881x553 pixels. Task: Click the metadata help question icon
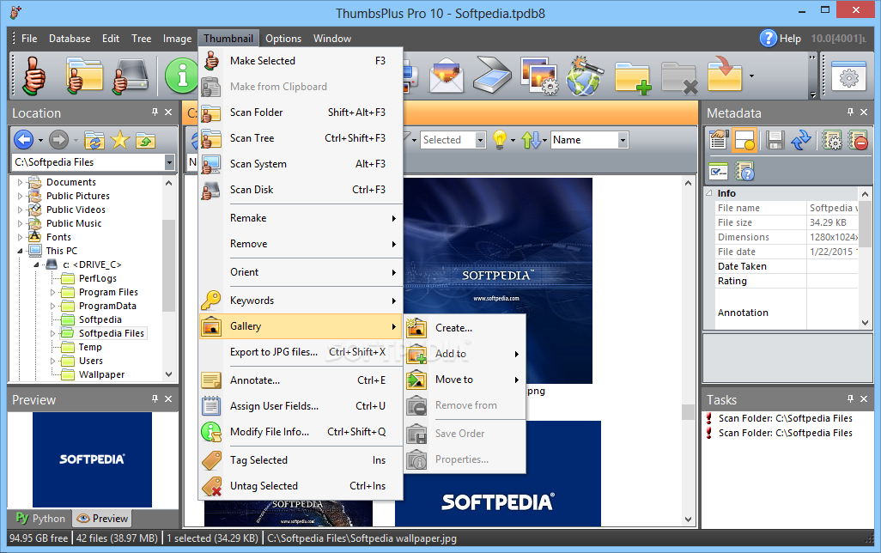click(744, 171)
